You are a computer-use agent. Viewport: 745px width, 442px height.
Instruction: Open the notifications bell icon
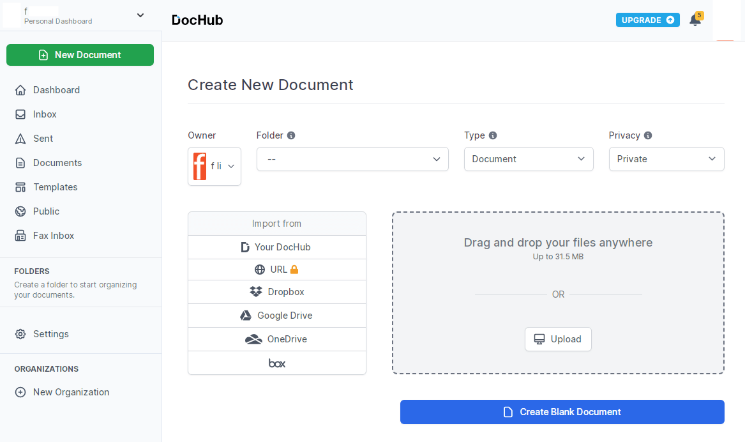pyautogui.click(x=695, y=20)
